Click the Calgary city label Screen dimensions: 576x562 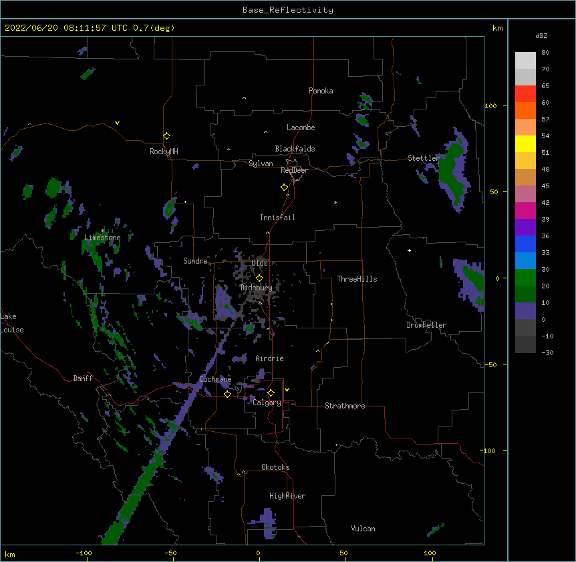click(x=267, y=402)
